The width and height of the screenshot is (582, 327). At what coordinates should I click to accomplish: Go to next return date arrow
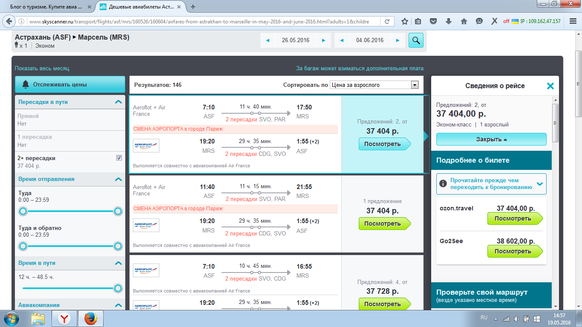(x=398, y=40)
